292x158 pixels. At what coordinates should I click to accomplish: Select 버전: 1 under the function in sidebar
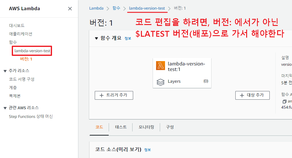[x=26, y=59]
